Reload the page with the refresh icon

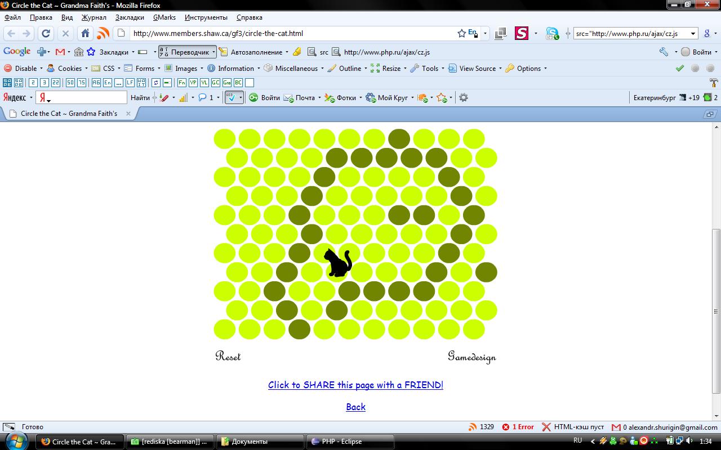click(x=46, y=33)
